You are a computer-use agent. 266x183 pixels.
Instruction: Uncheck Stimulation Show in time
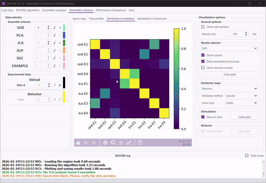tap(203, 117)
